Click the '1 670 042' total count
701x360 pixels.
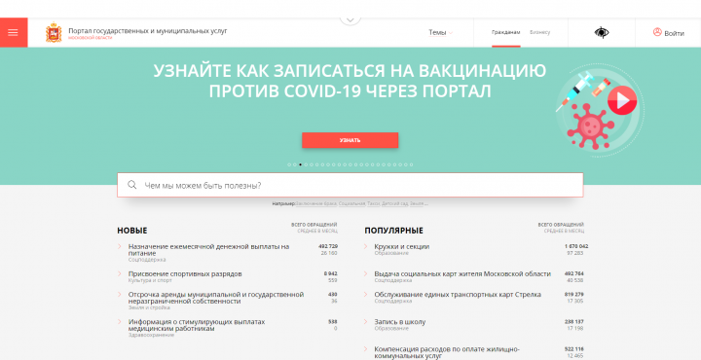click(576, 246)
